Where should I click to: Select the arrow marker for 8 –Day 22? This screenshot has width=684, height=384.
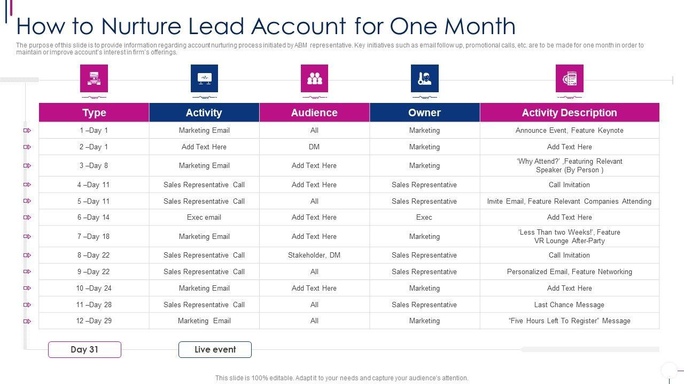pos(27,255)
